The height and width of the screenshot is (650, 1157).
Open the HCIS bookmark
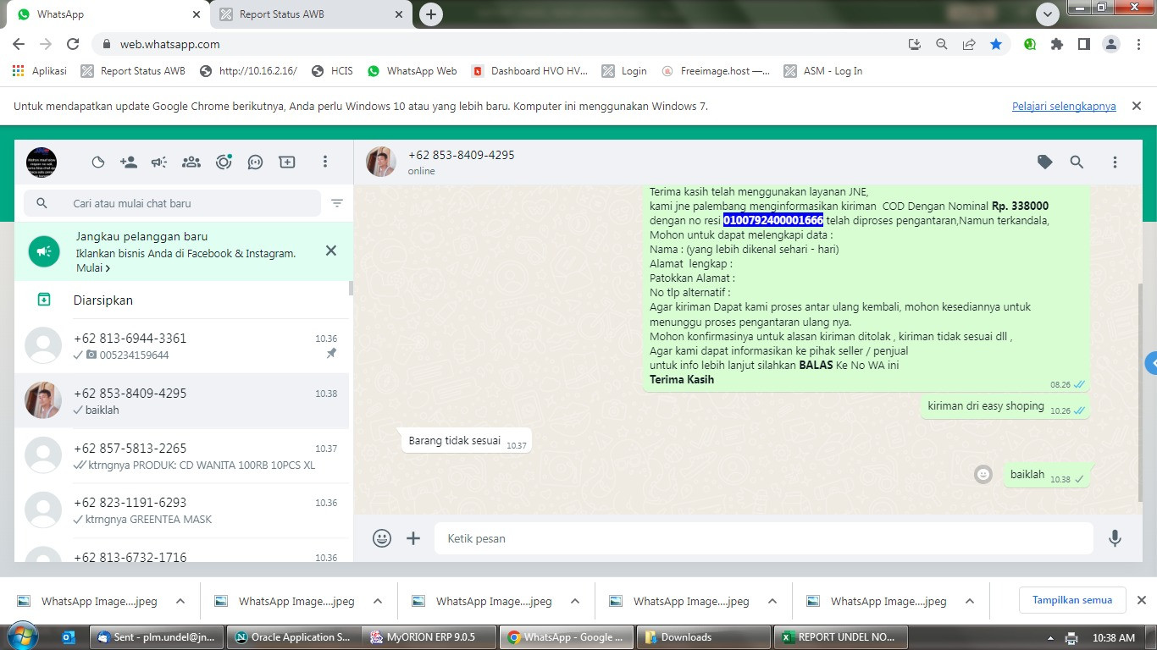pos(332,71)
